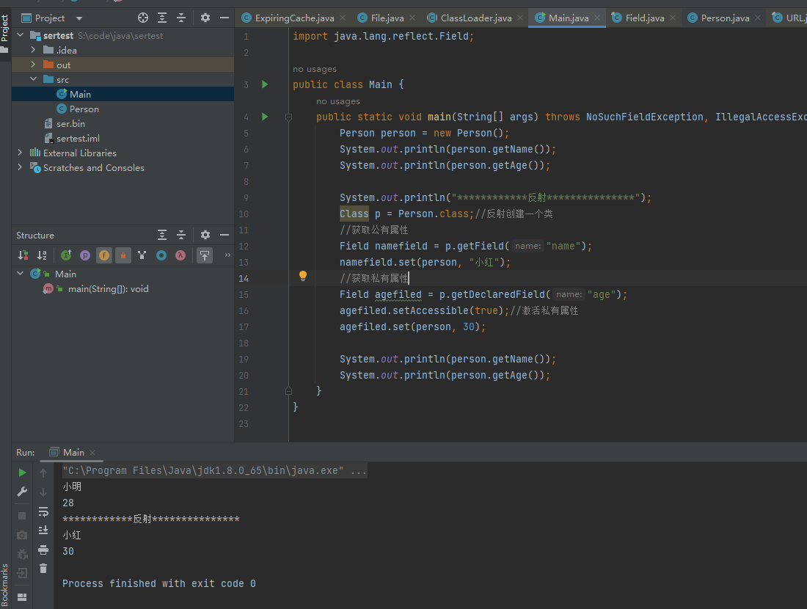Expand the .idea folder
The image size is (807, 609).
(x=34, y=50)
